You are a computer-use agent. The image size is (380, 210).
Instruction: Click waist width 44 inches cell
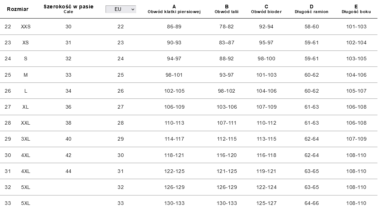click(x=68, y=171)
